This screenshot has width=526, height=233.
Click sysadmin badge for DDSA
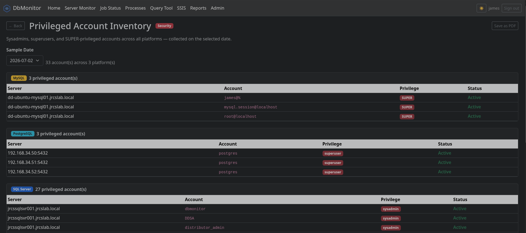coord(391,218)
